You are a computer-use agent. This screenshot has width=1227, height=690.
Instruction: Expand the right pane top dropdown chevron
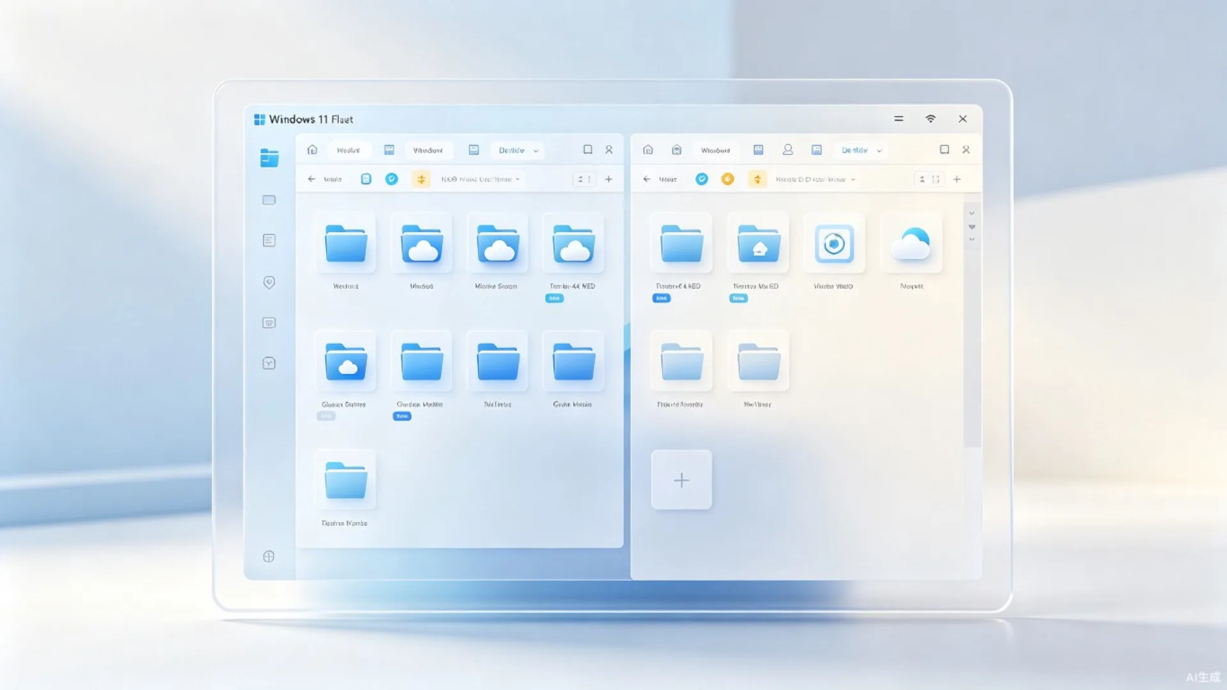[879, 151]
